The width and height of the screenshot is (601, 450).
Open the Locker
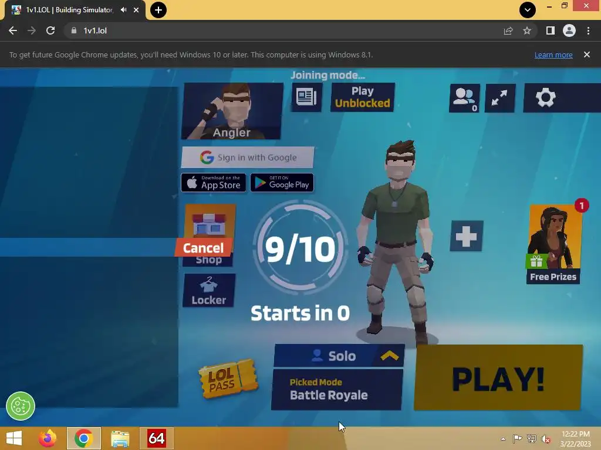pos(209,291)
